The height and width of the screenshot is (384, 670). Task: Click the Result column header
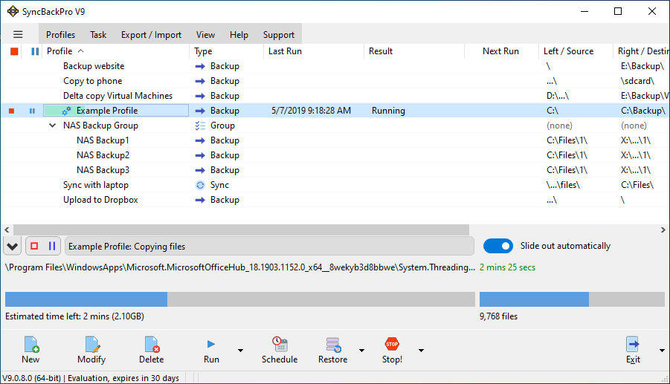tap(414, 51)
